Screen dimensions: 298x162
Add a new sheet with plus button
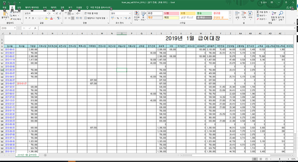[x=45, y=155]
